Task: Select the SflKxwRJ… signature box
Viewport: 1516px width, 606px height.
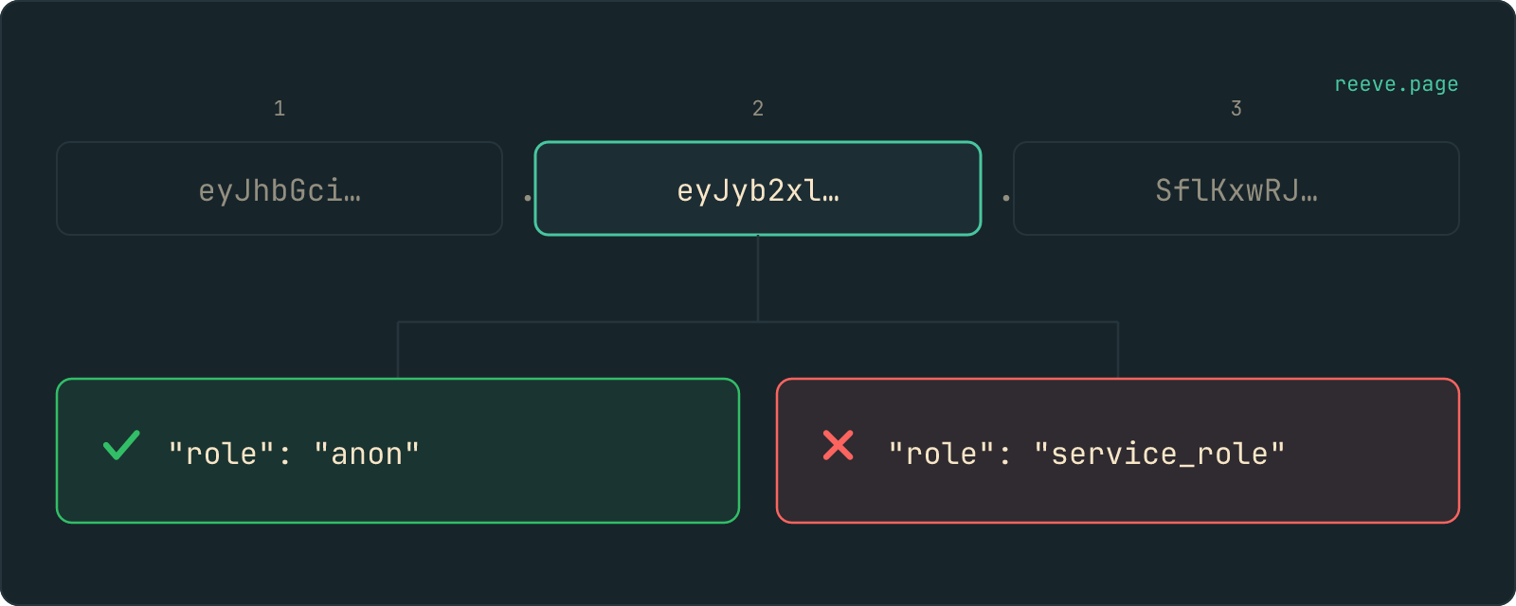Action: 1236,188
